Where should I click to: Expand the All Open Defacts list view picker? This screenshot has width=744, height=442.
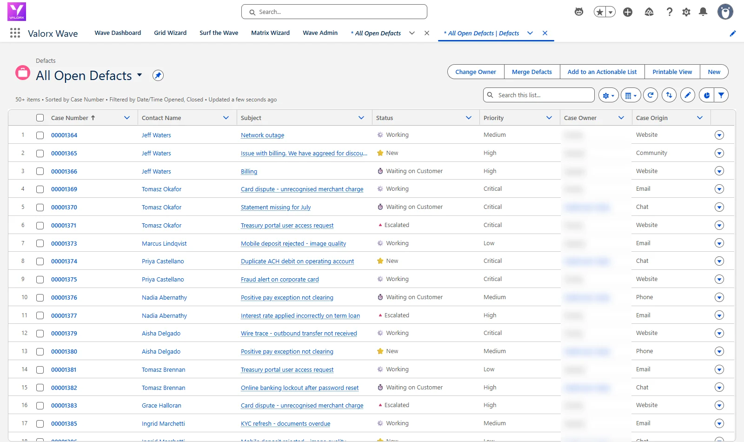[139, 75]
